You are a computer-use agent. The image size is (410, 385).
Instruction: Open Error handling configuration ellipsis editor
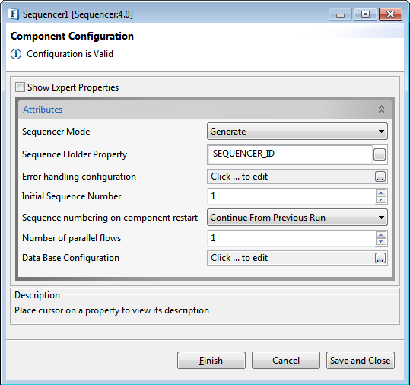coord(380,177)
